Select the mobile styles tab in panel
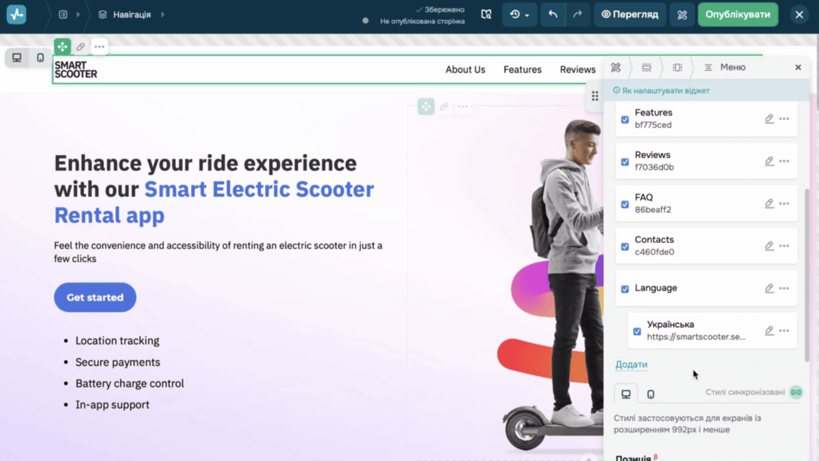Viewport: 819px width, 461px height. (x=651, y=394)
